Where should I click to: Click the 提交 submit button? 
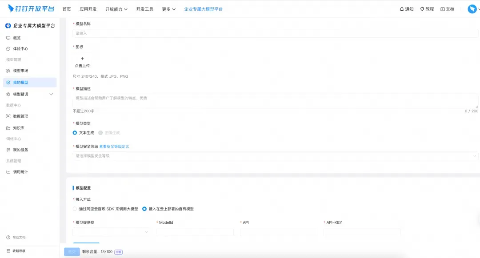(72, 252)
